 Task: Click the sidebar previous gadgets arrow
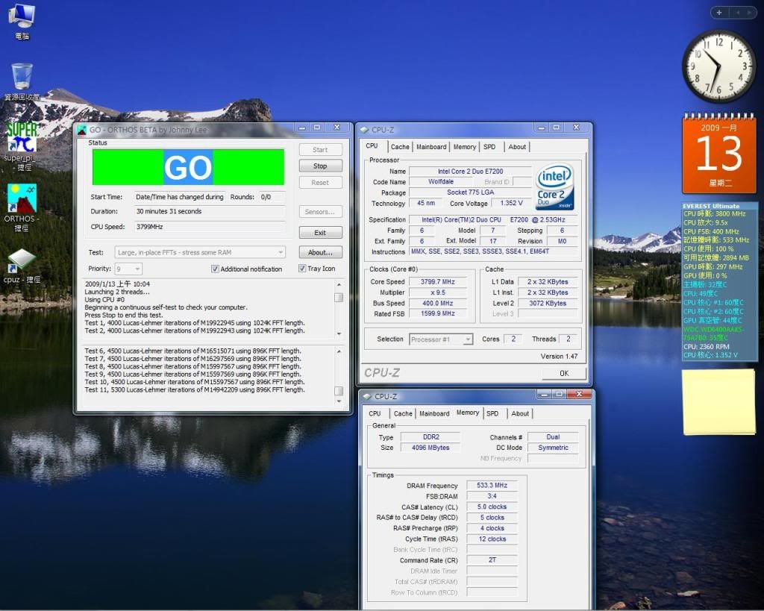[x=738, y=13]
